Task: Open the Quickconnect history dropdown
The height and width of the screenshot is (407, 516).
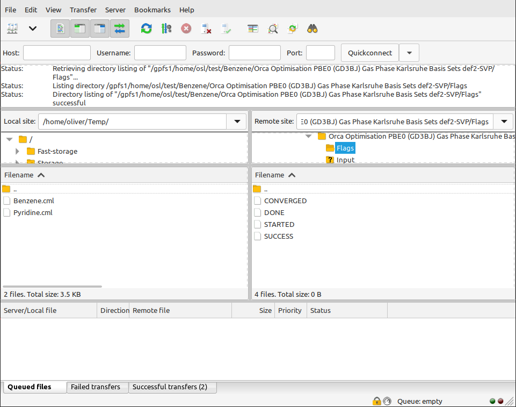Action: [409, 53]
